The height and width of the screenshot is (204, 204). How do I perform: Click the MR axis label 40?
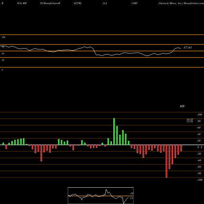point(199,134)
